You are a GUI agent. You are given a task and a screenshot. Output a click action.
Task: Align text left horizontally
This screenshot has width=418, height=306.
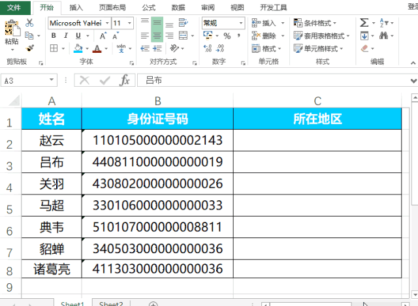tap(145, 35)
